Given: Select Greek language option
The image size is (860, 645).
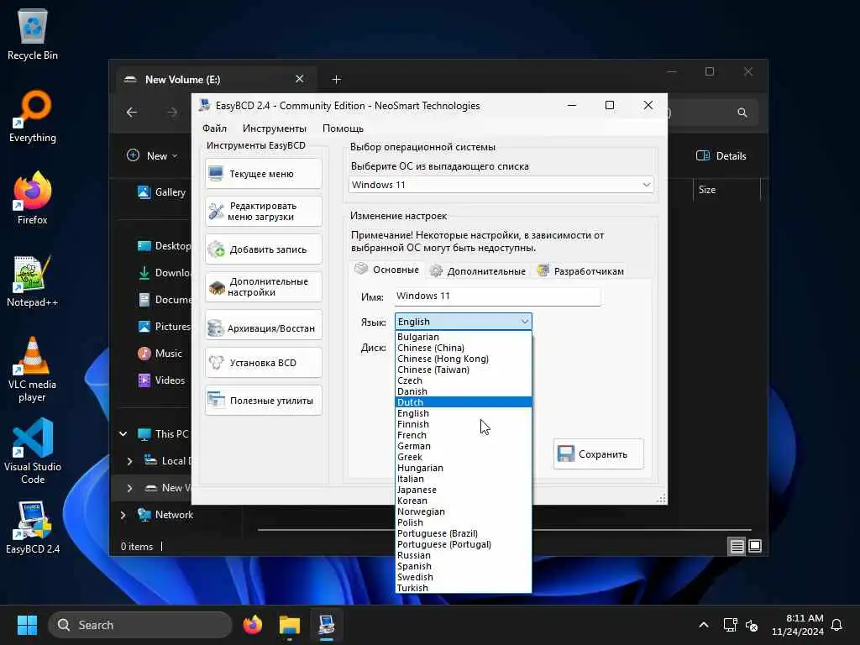Looking at the screenshot, I should point(464,457).
